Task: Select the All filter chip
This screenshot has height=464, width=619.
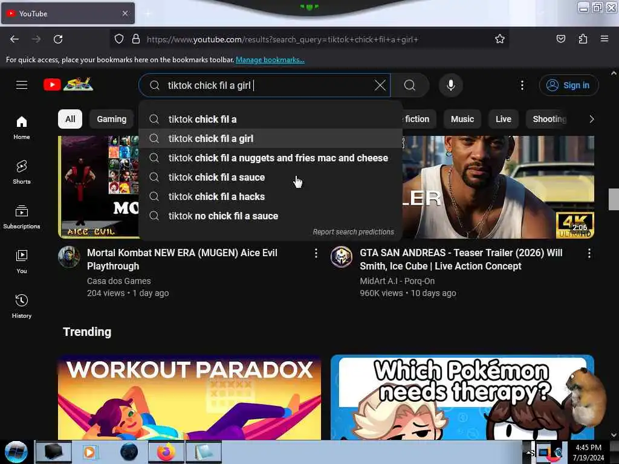Action: tap(70, 119)
